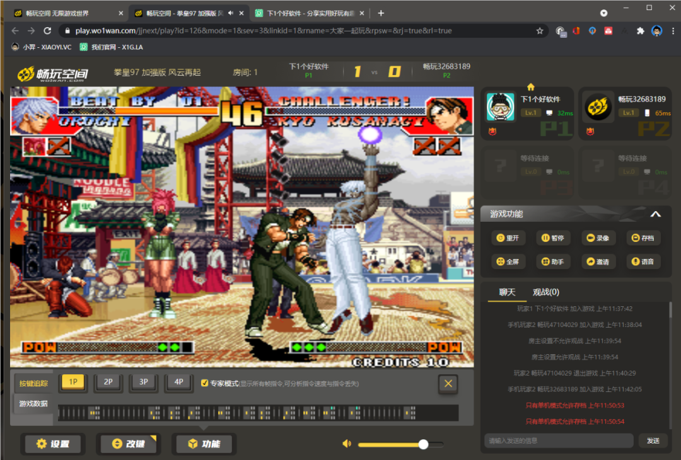Open the 助手 assistant tool
Screen dimensions: 681x460
click(552, 262)
